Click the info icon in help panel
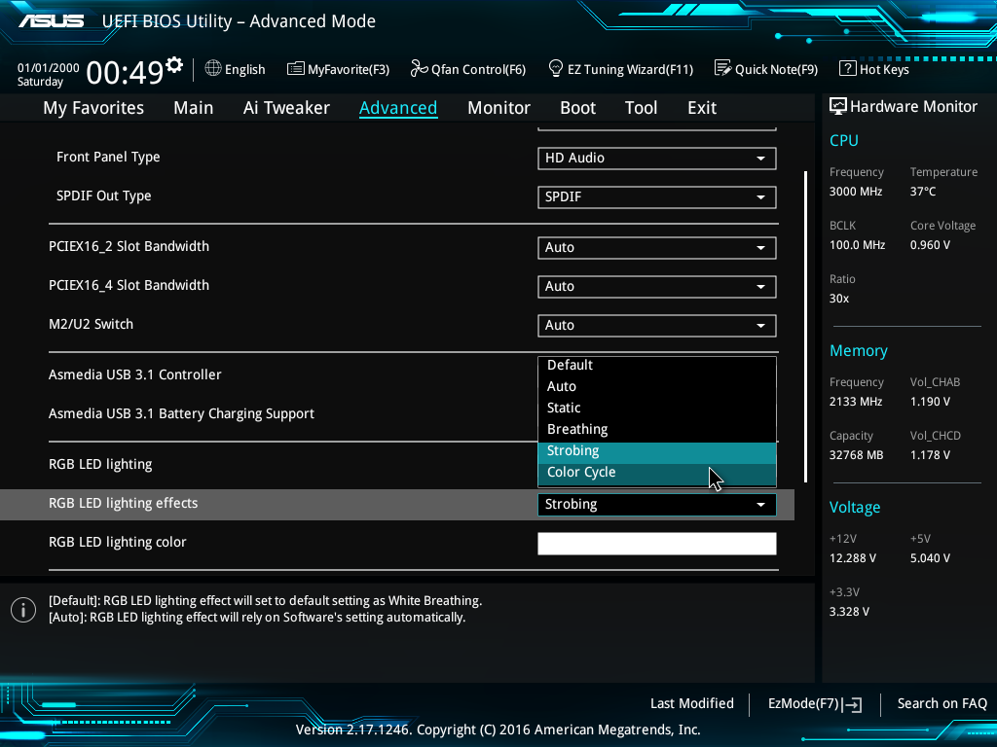997x747 pixels. (22, 610)
